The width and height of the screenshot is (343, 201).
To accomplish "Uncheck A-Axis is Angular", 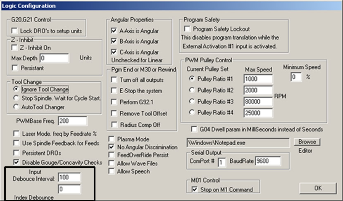I will [114, 31].
